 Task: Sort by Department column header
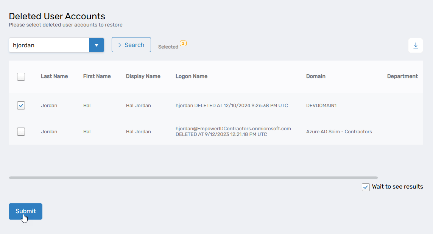pyautogui.click(x=402, y=76)
